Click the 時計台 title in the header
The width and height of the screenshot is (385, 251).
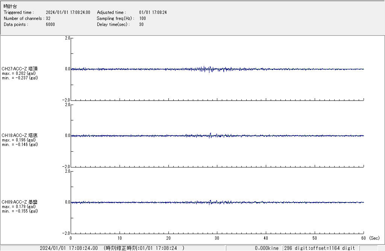click(10, 6)
